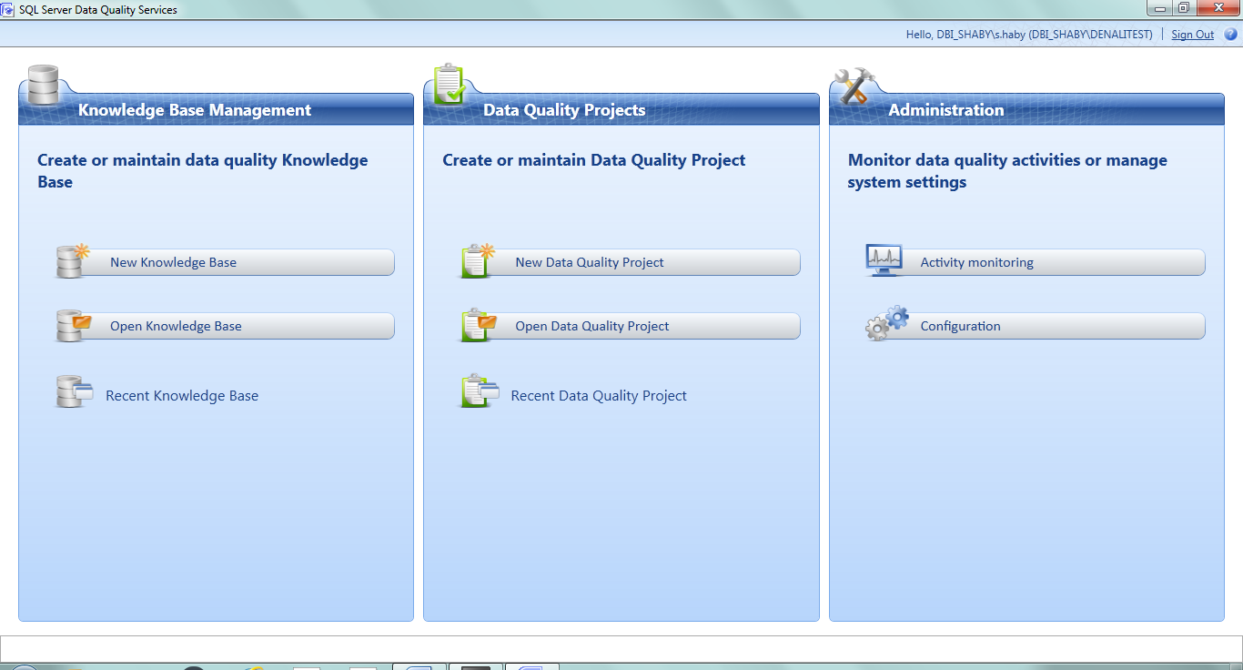Click the Sign Out link

tap(1192, 35)
